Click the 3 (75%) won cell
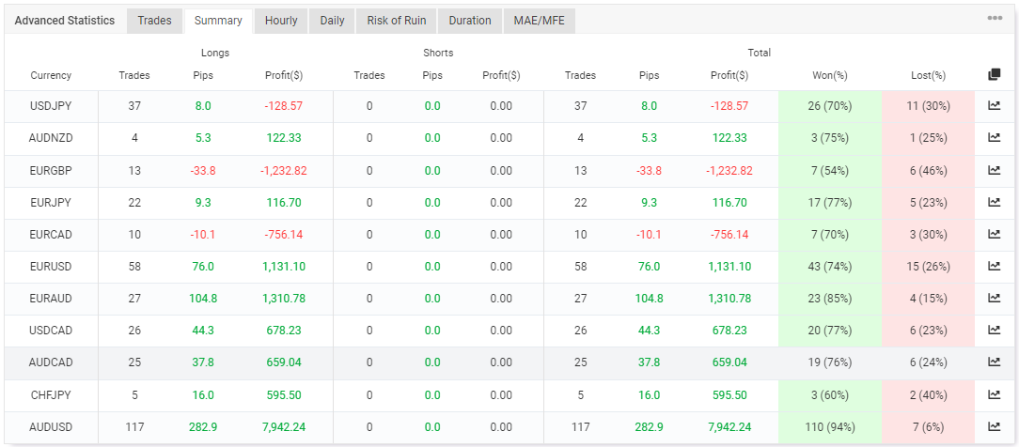This screenshot has width=1019, height=447. (830, 138)
